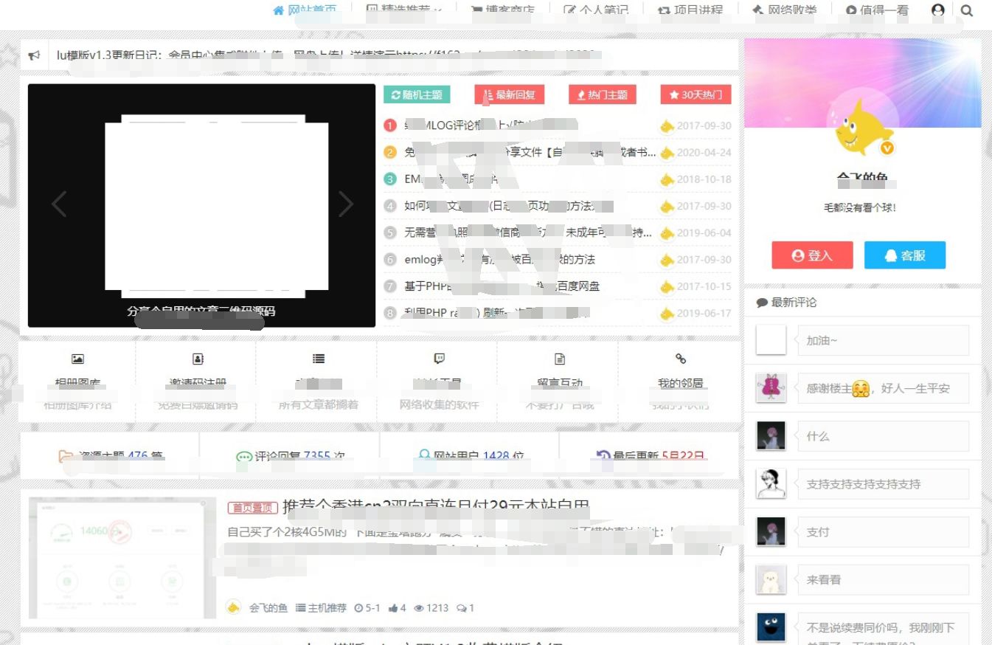Show previous slide with left carousel arrow
Viewport: 992px width, 645px height.
point(59,204)
